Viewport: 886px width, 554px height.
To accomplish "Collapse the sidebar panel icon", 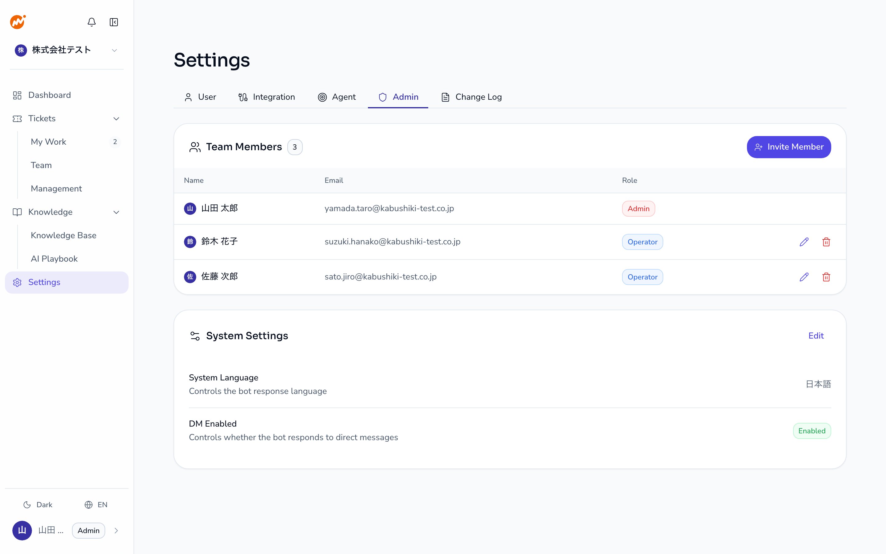I will coord(114,22).
